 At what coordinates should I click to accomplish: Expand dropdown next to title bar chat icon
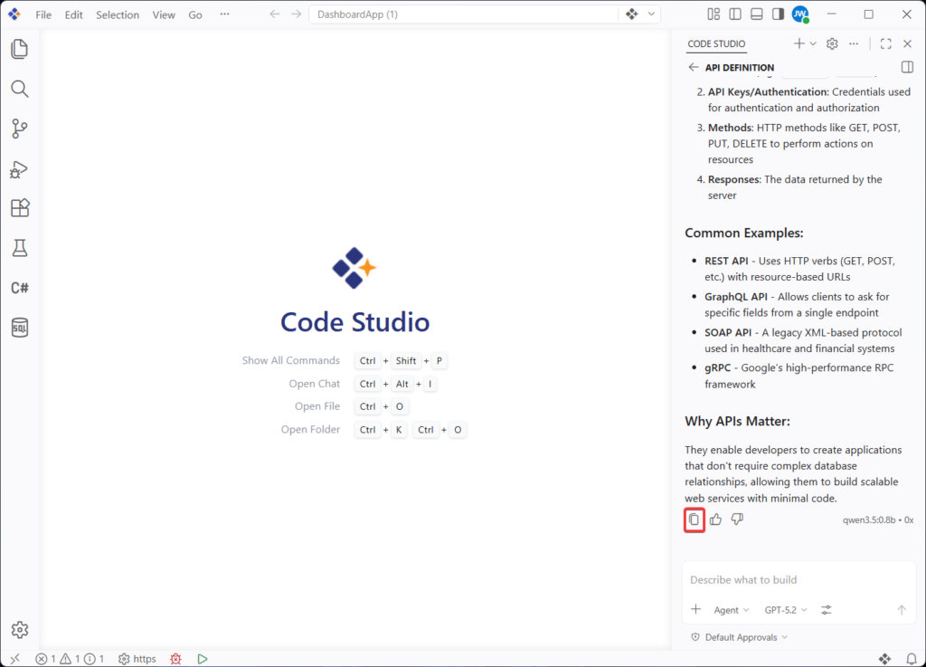(651, 14)
